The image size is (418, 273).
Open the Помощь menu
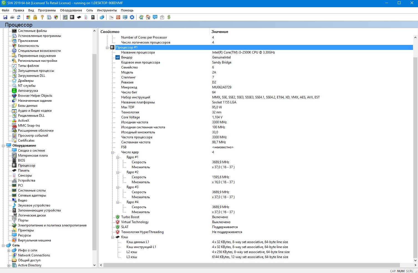(127, 10)
